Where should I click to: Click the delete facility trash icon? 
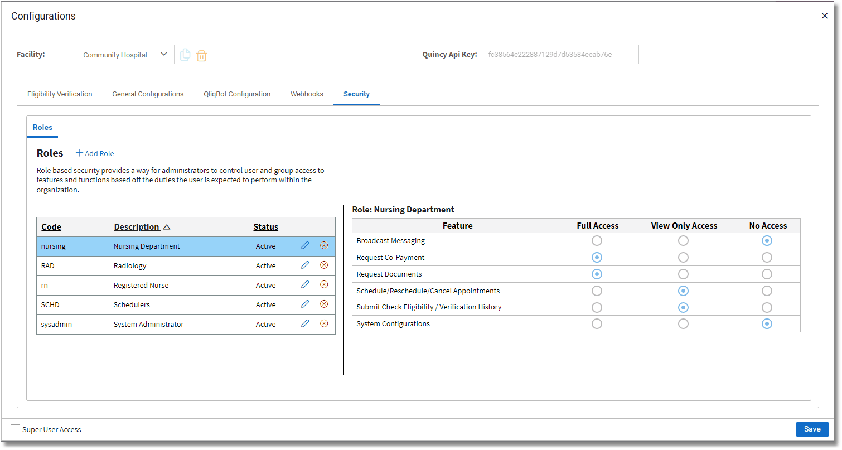coord(201,55)
